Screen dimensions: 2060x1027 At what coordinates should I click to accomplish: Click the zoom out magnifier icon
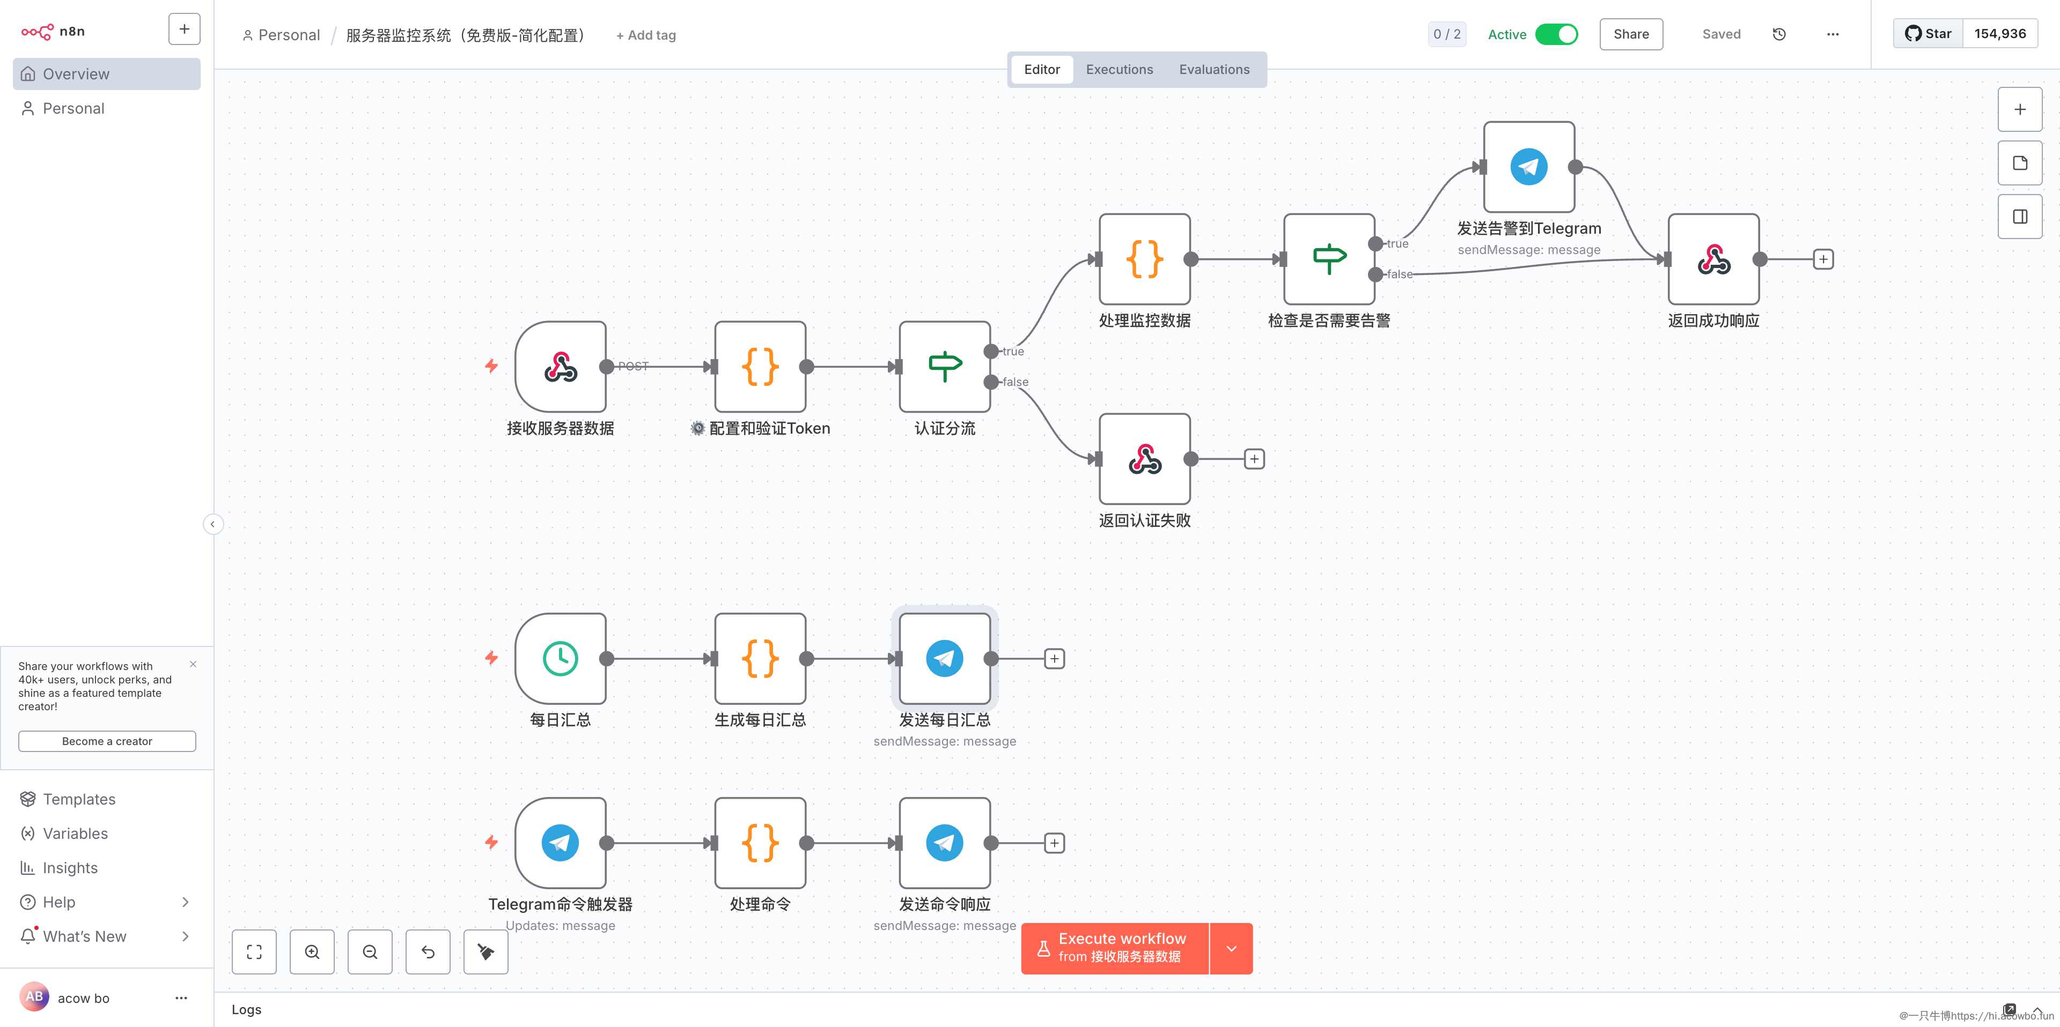pyautogui.click(x=370, y=952)
